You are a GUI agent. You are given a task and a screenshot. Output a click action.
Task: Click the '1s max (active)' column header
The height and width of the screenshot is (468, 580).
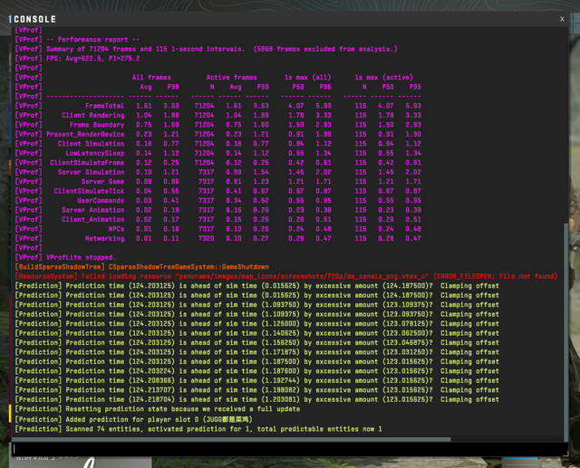[383, 78]
